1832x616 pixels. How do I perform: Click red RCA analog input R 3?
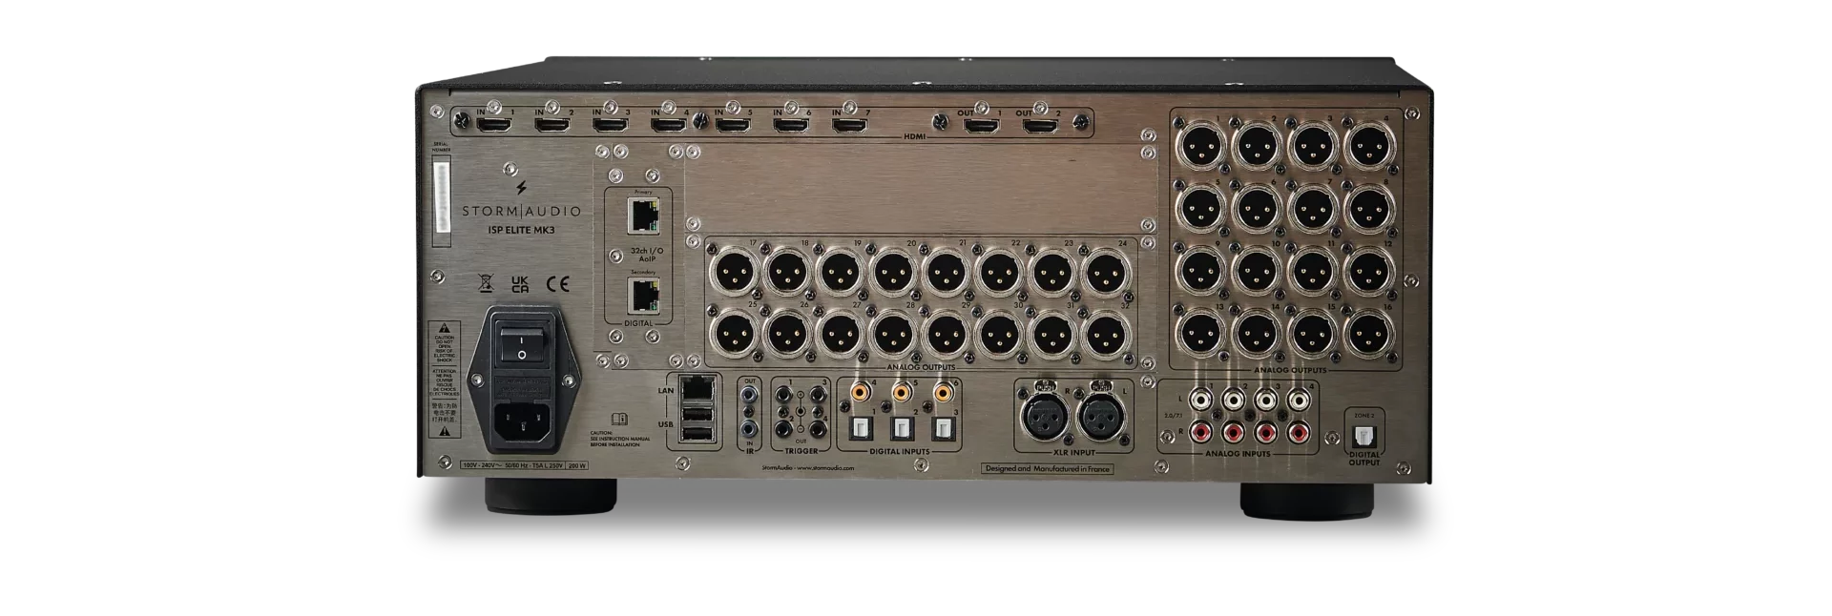click(x=1265, y=433)
